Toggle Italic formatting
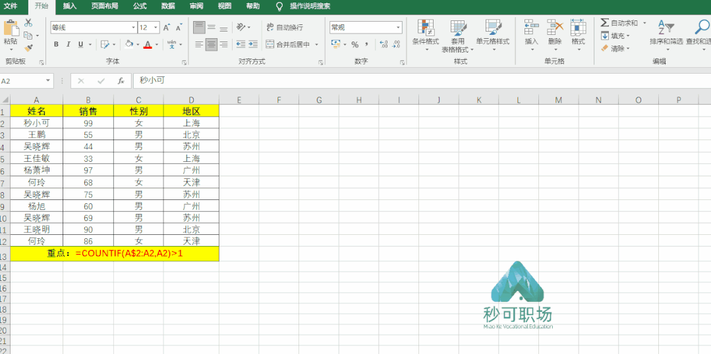Viewport: 711px width, 354px height. [68, 44]
